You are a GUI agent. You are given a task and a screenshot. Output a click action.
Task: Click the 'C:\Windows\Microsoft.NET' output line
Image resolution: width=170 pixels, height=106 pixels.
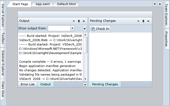[50, 49]
